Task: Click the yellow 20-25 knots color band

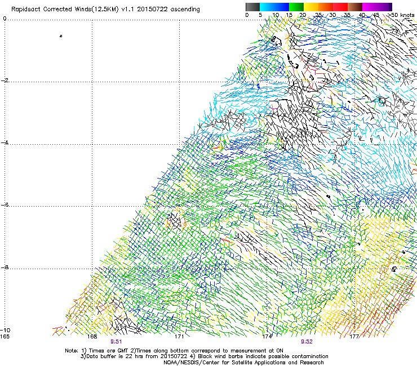Action: [311, 7]
